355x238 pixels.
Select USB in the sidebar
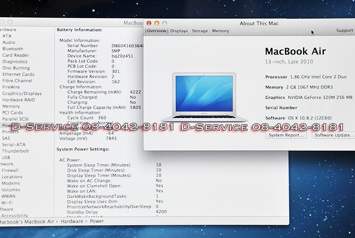(x=6, y=157)
